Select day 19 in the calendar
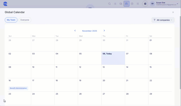The width and height of the screenshot is (181, 106). pos(90,85)
